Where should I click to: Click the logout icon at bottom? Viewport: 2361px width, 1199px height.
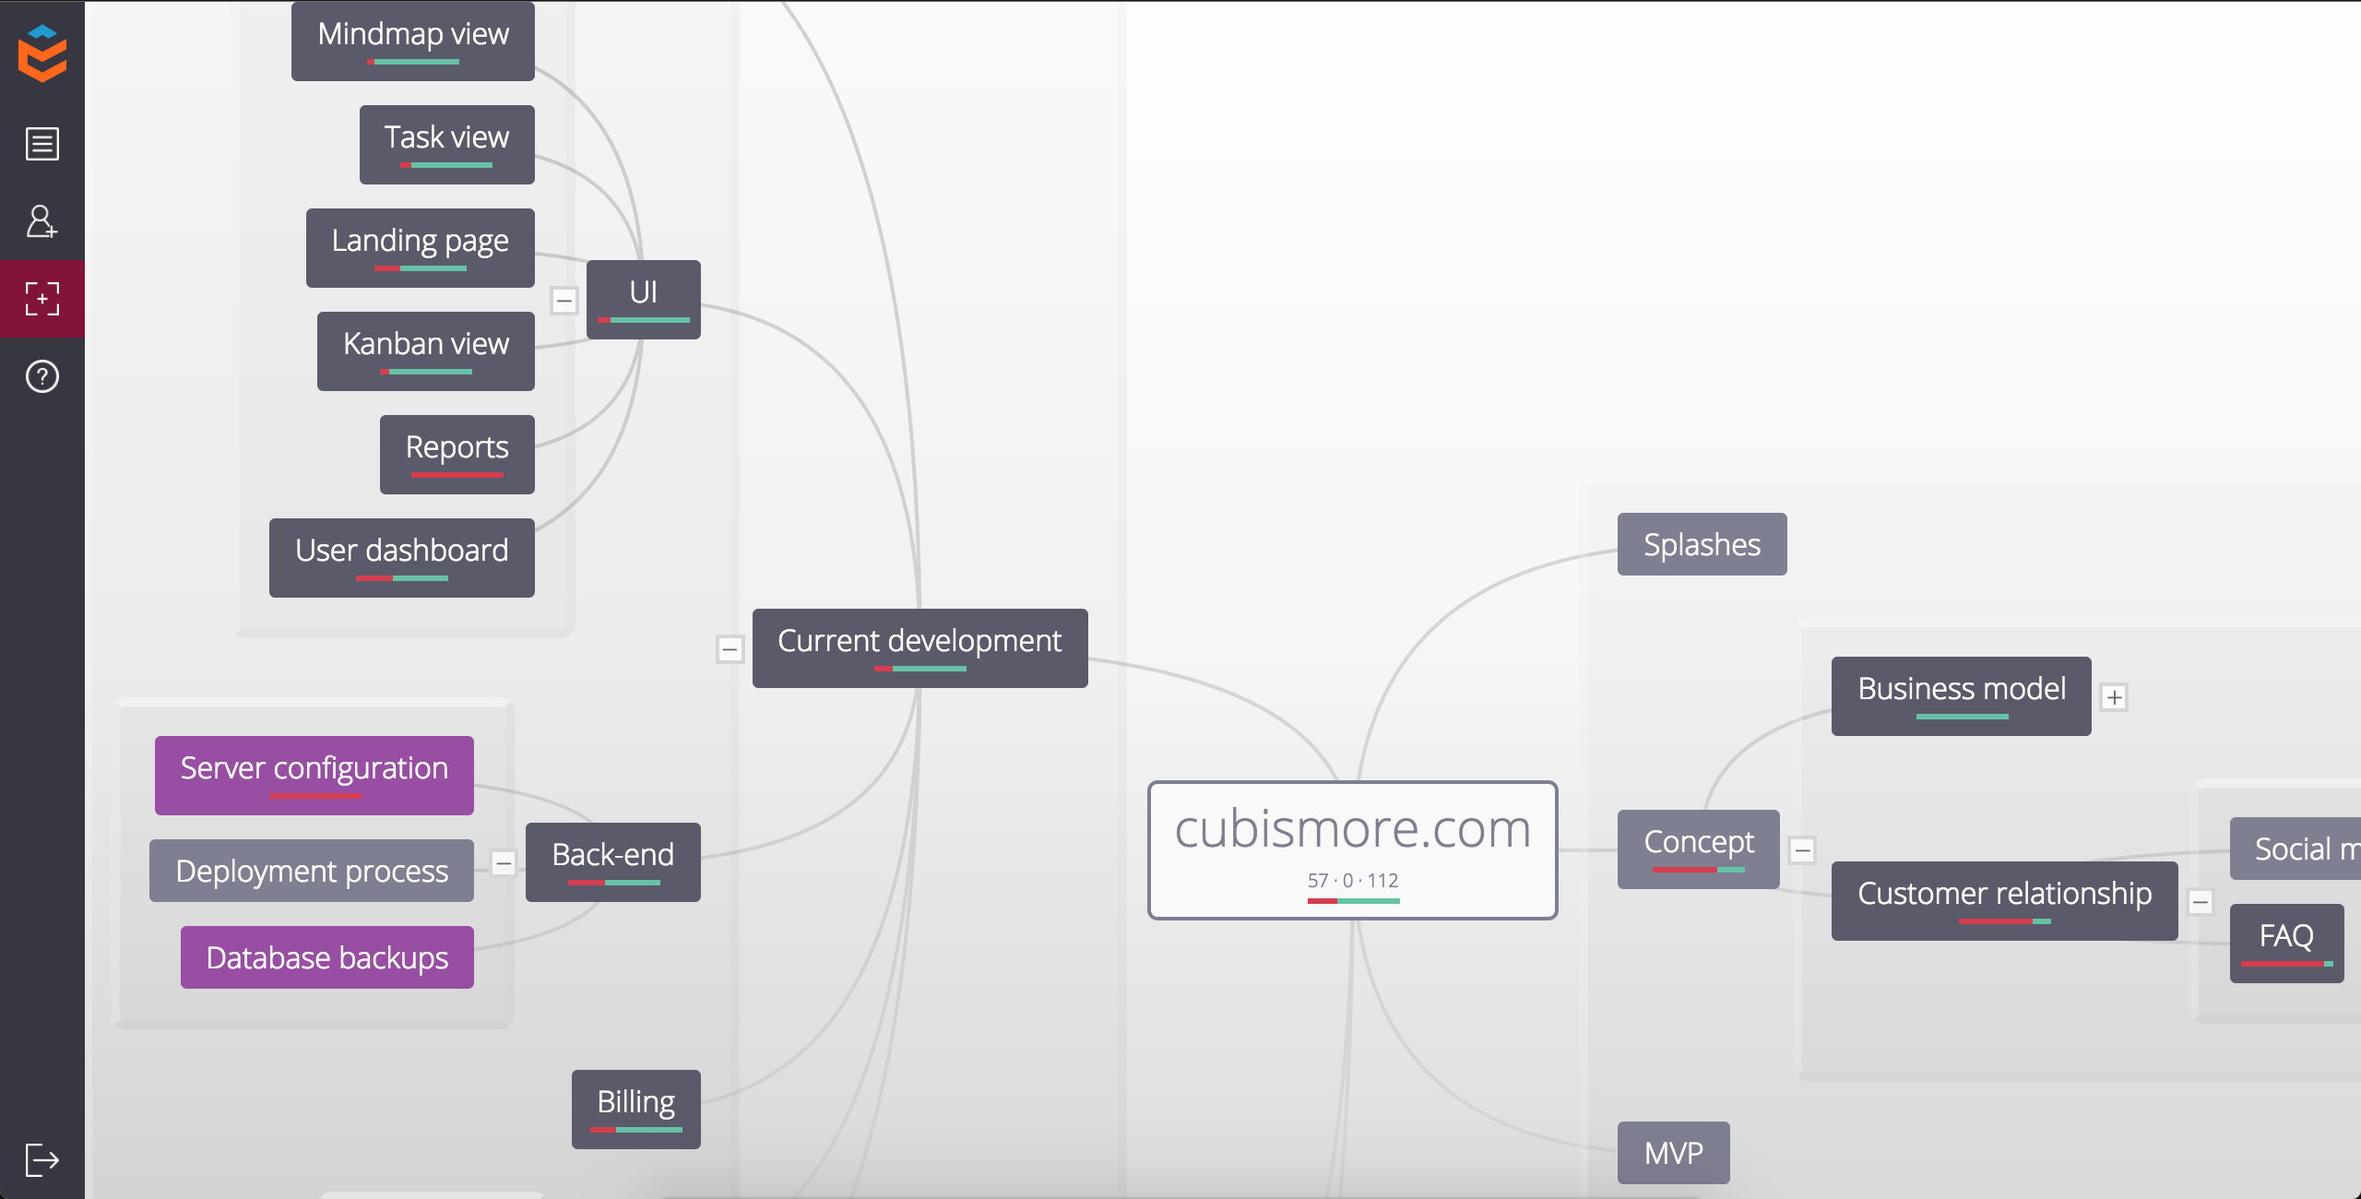pyautogui.click(x=42, y=1159)
